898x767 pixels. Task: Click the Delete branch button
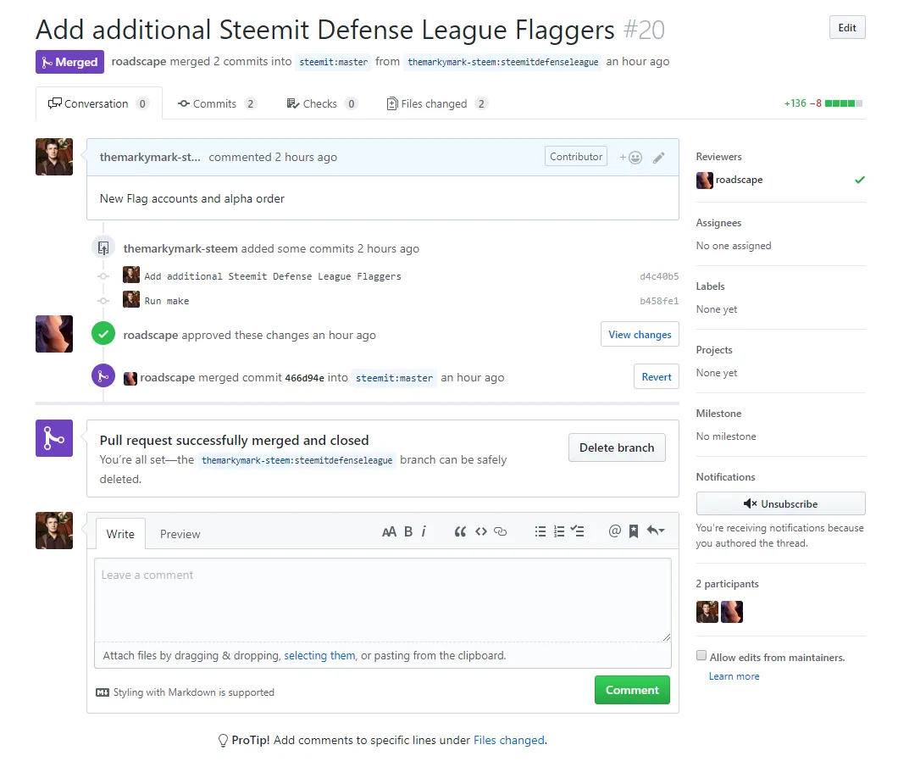tap(617, 447)
